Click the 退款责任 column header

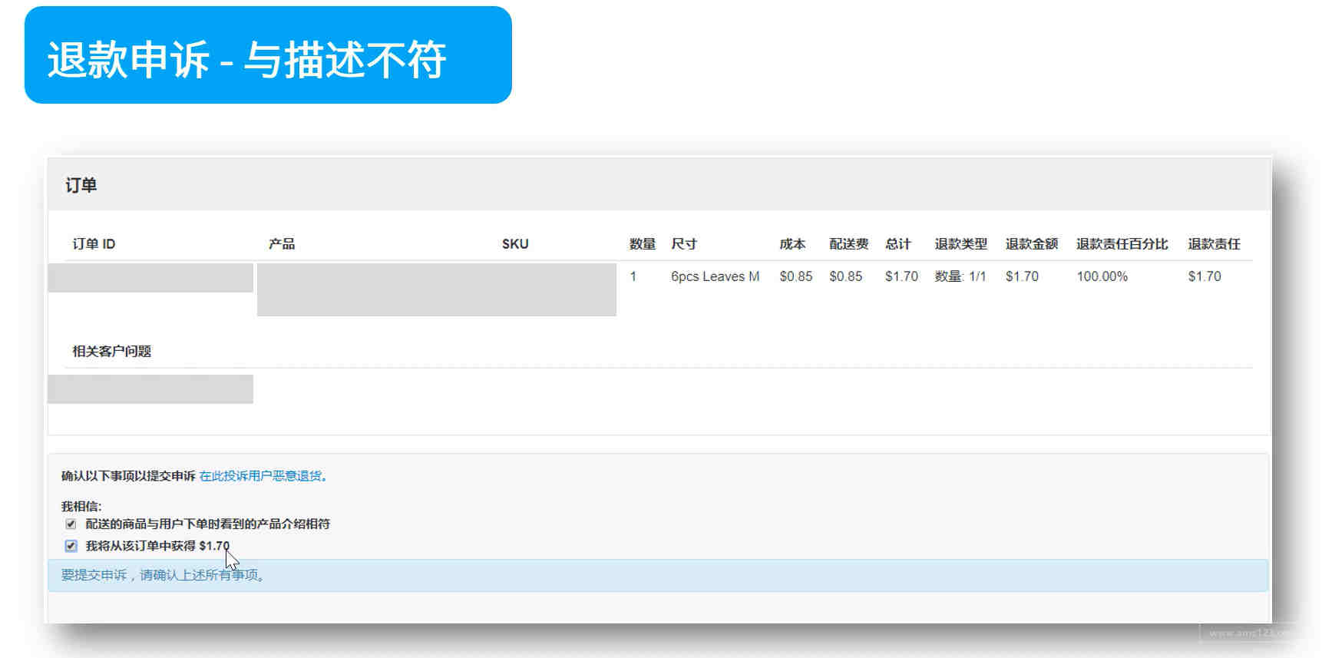pos(1214,244)
